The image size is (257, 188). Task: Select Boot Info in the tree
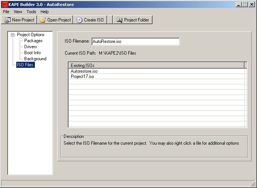click(33, 53)
